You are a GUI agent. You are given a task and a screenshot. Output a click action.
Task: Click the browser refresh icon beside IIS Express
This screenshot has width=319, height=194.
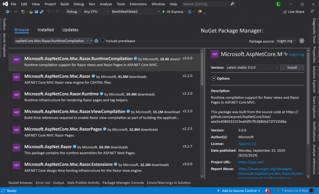pos(190,12)
